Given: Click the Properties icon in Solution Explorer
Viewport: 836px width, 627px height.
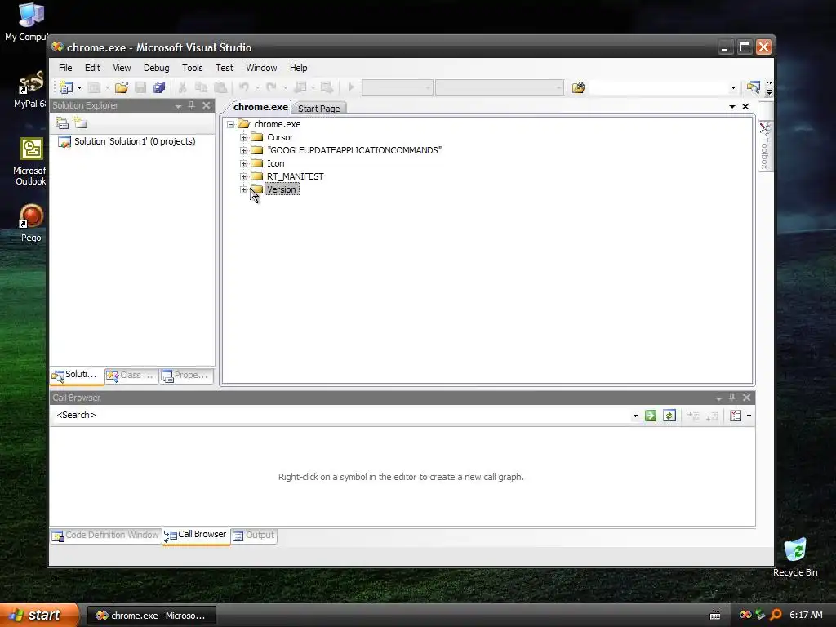Looking at the screenshot, I should (x=62, y=123).
